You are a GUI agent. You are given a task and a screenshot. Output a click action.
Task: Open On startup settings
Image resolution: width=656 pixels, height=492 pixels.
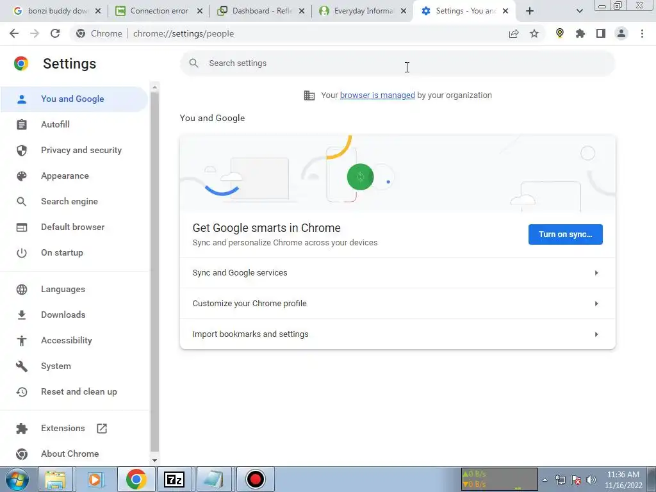[74, 252]
